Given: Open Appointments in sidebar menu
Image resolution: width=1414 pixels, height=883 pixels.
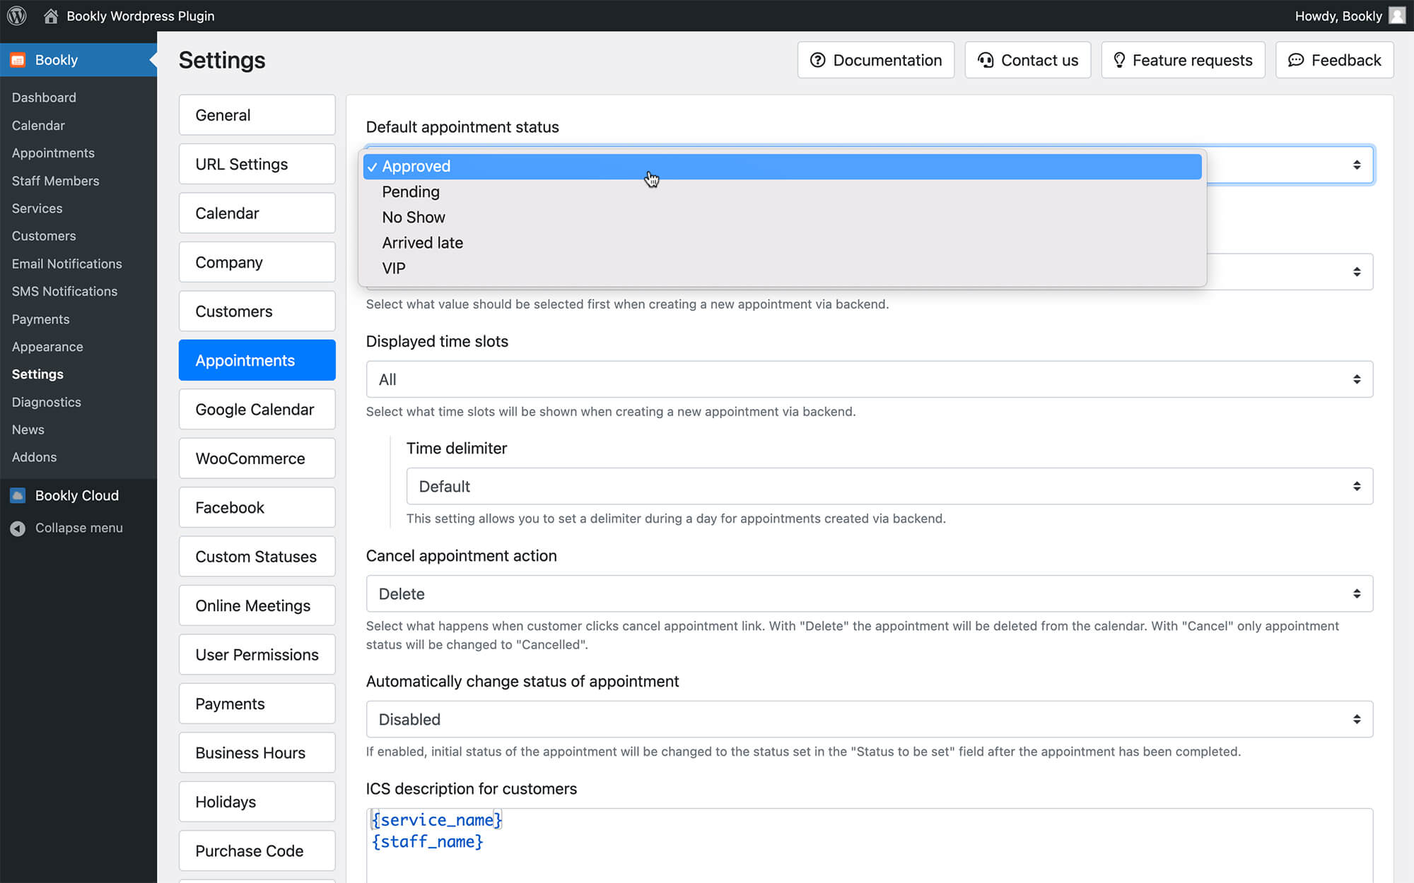Looking at the screenshot, I should (53, 153).
